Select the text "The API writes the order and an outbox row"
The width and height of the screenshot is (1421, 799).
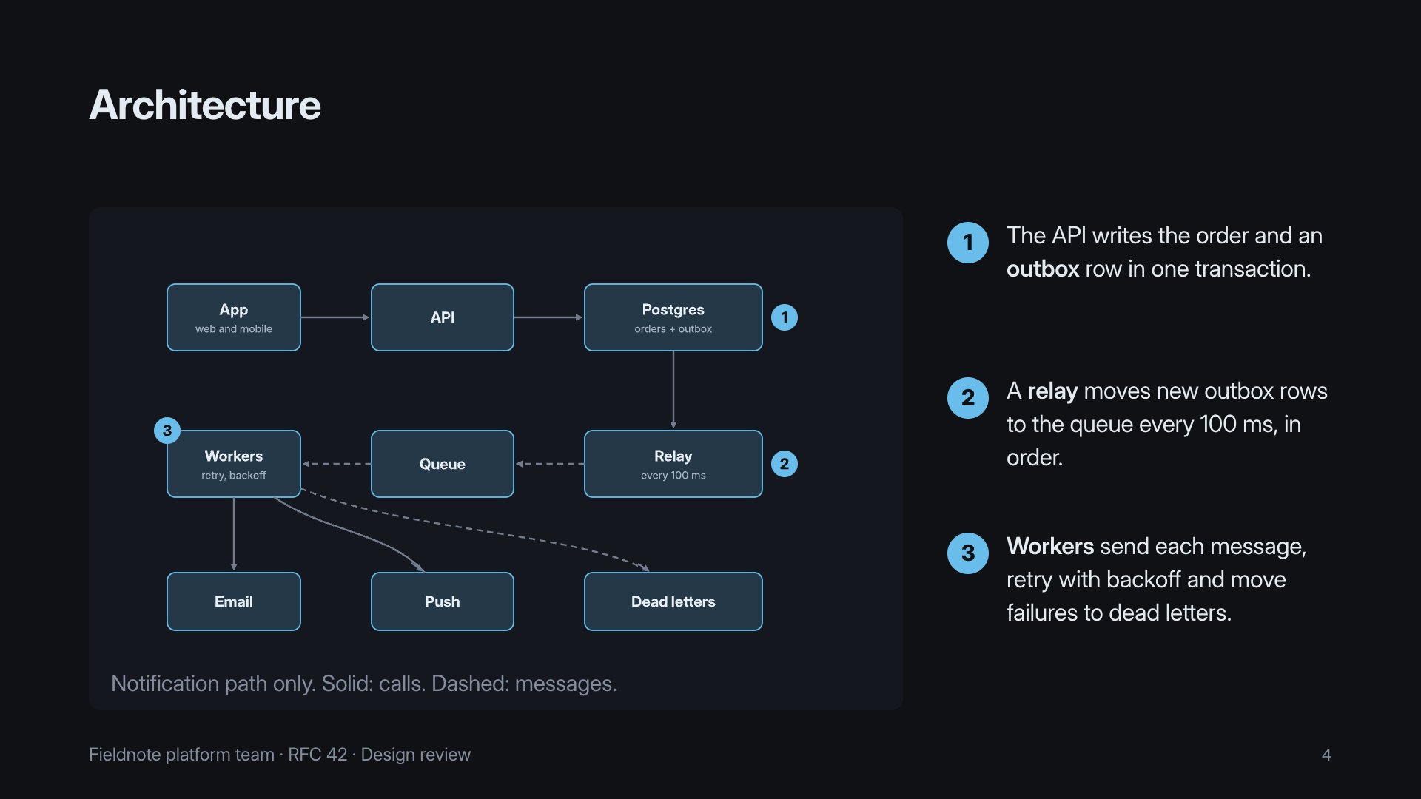pos(1164,252)
